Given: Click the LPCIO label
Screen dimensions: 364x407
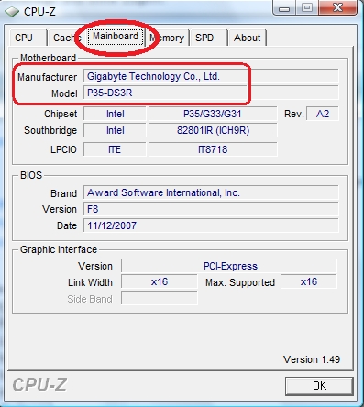Looking at the screenshot, I should (x=63, y=149).
